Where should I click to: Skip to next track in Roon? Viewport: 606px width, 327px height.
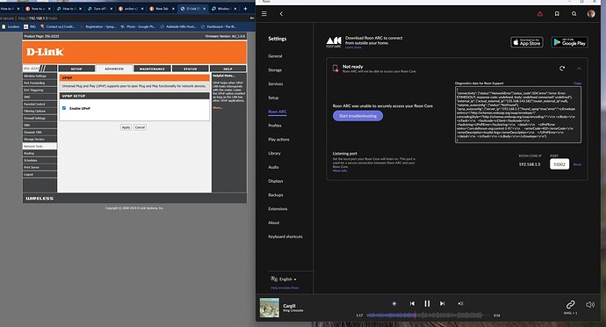pos(442,303)
